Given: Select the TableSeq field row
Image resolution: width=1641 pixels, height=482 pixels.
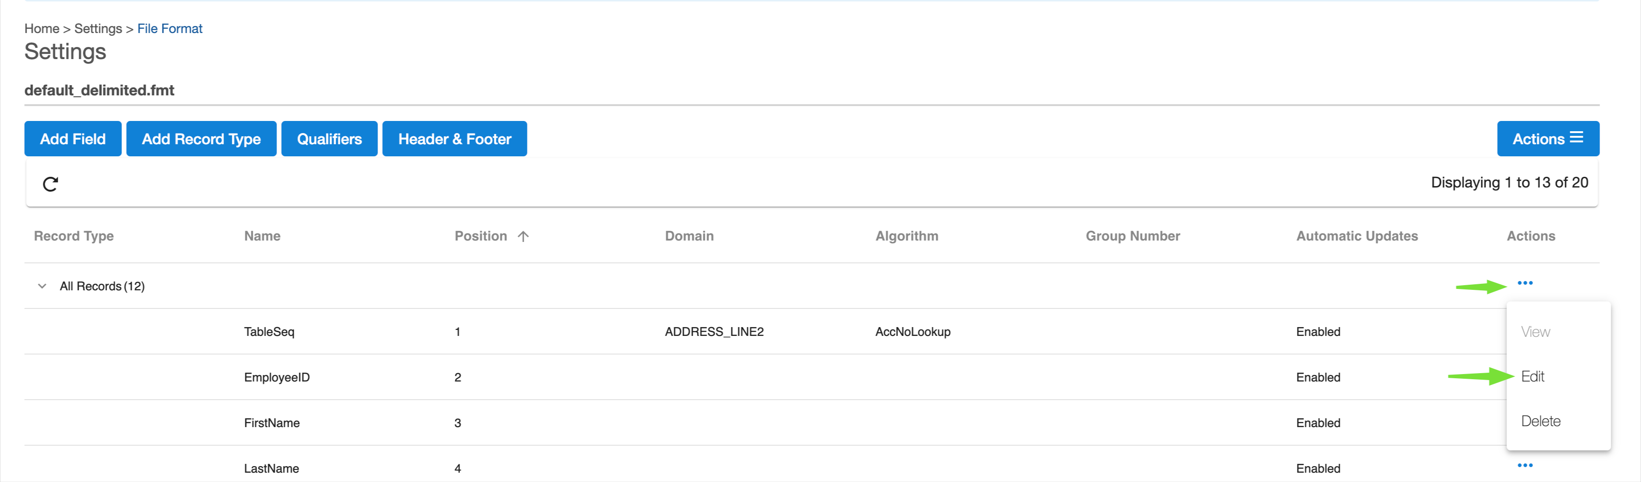Looking at the screenshot, I should click(269, 332).
